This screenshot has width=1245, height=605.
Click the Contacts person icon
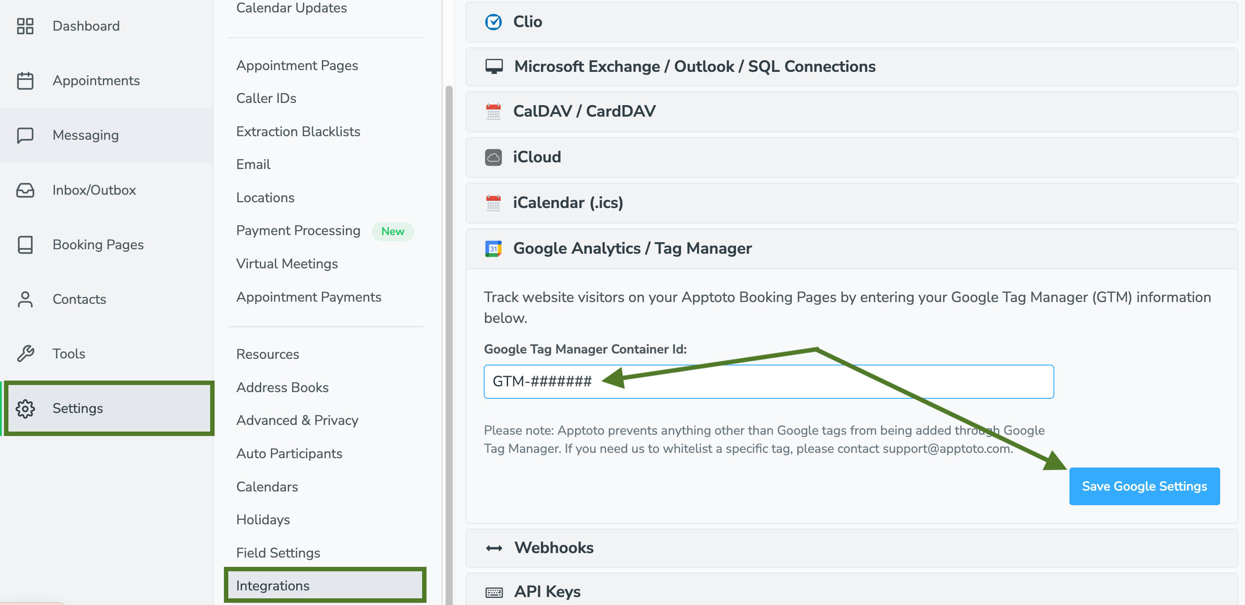click(25, 299)
